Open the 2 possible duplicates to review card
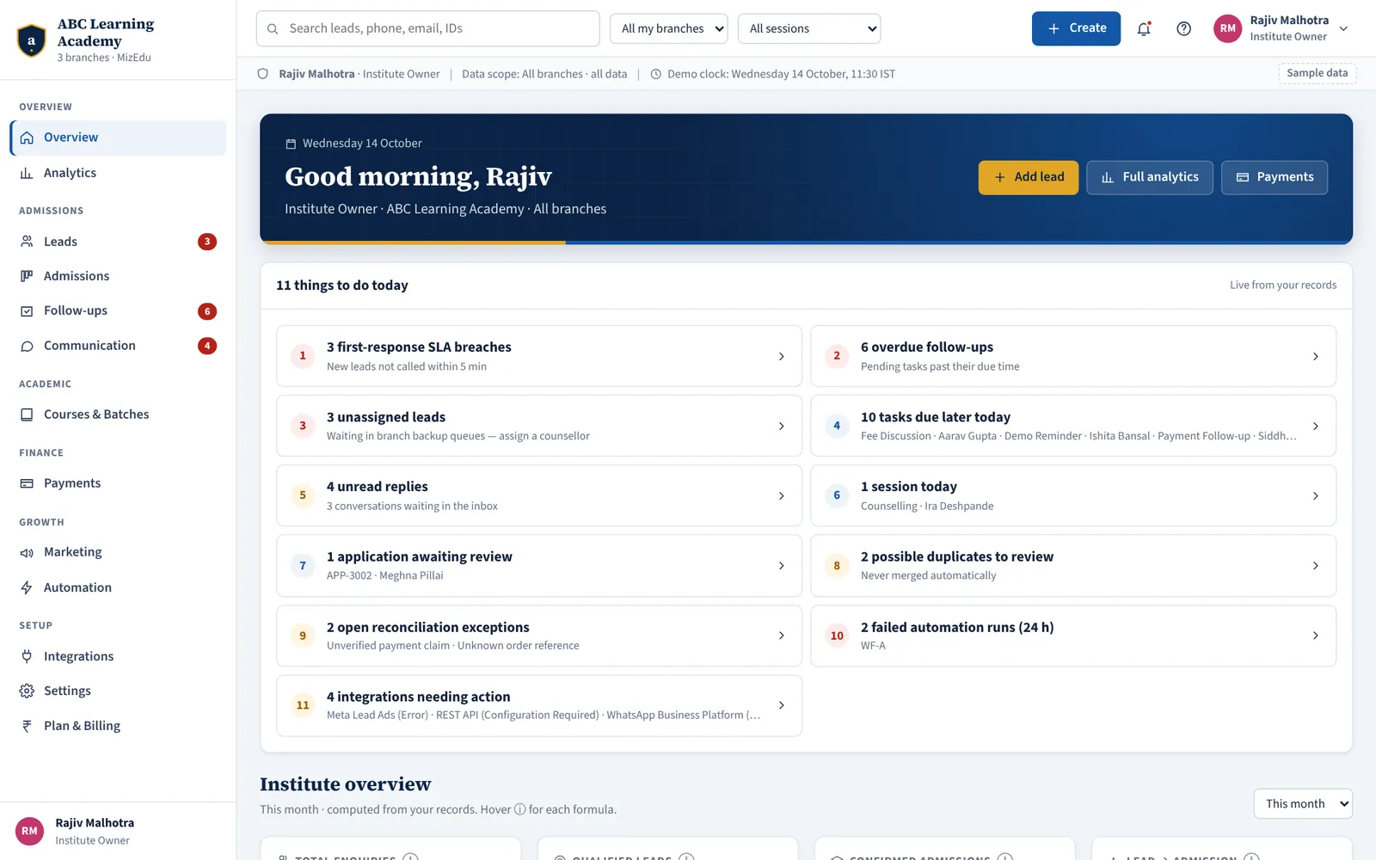Image resolution: width=1376 pixels, height=860 pixels. pyautogui.click(x=1073, y=566)
